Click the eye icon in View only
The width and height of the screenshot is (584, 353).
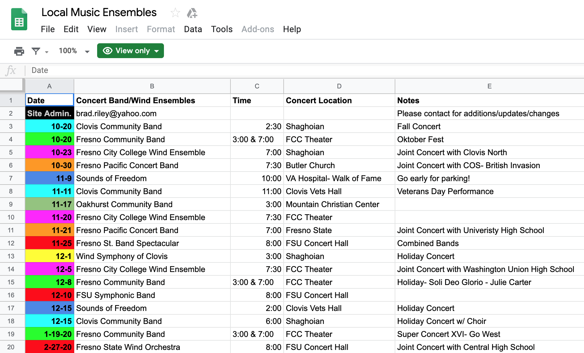107,51
